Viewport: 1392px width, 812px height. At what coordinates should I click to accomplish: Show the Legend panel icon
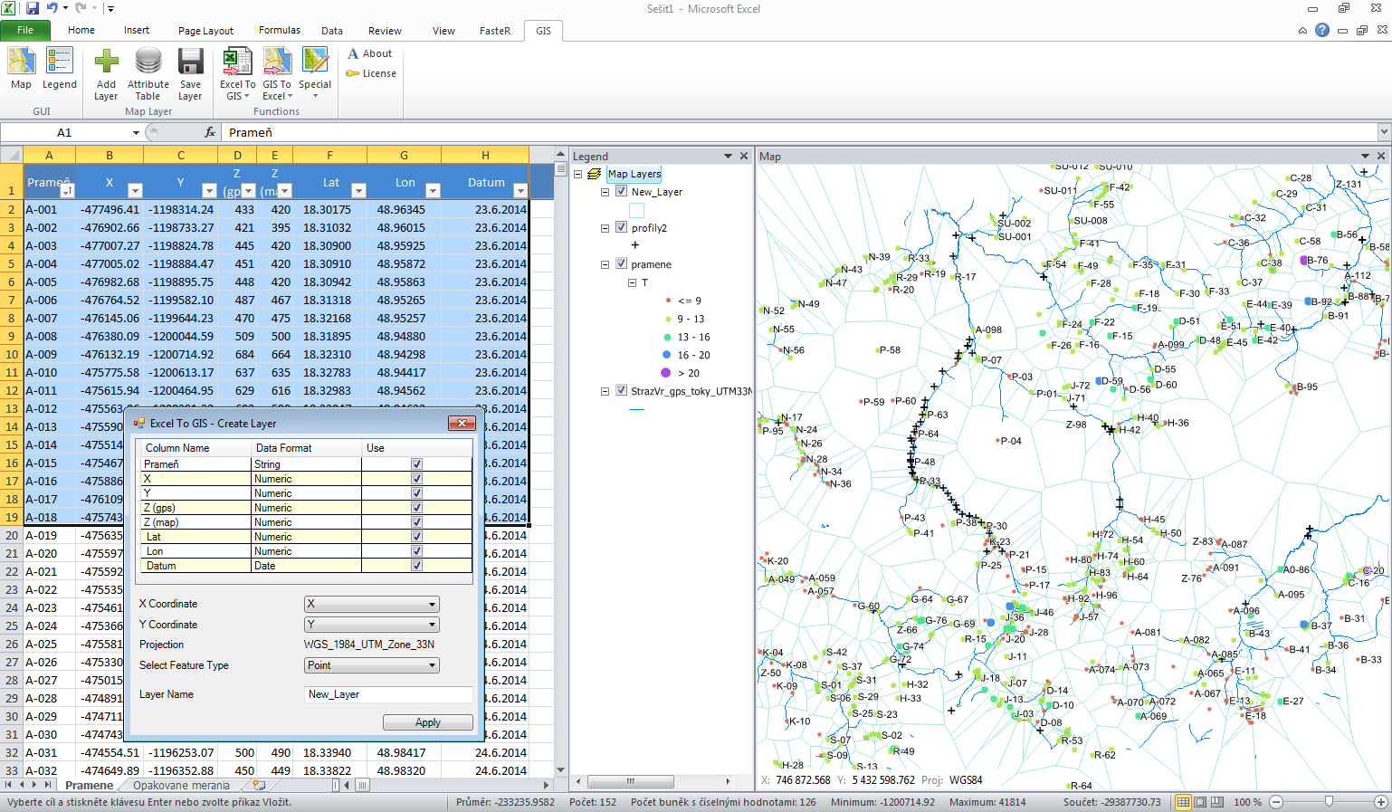tap(60, 68)
